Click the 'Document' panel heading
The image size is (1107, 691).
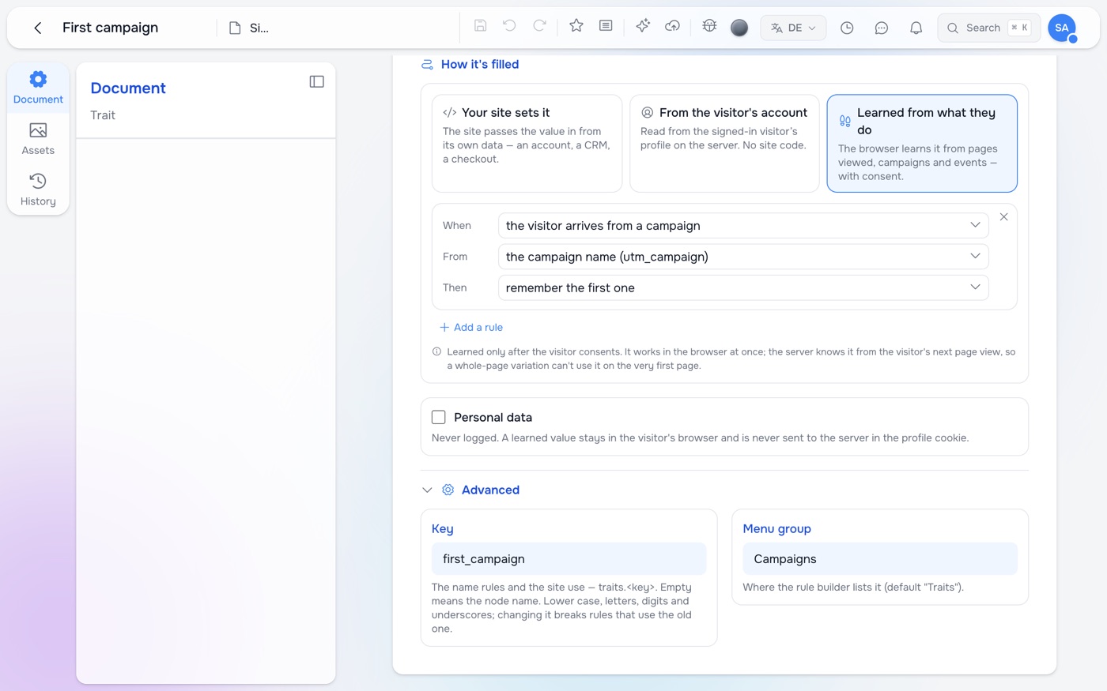click(128, 88)
